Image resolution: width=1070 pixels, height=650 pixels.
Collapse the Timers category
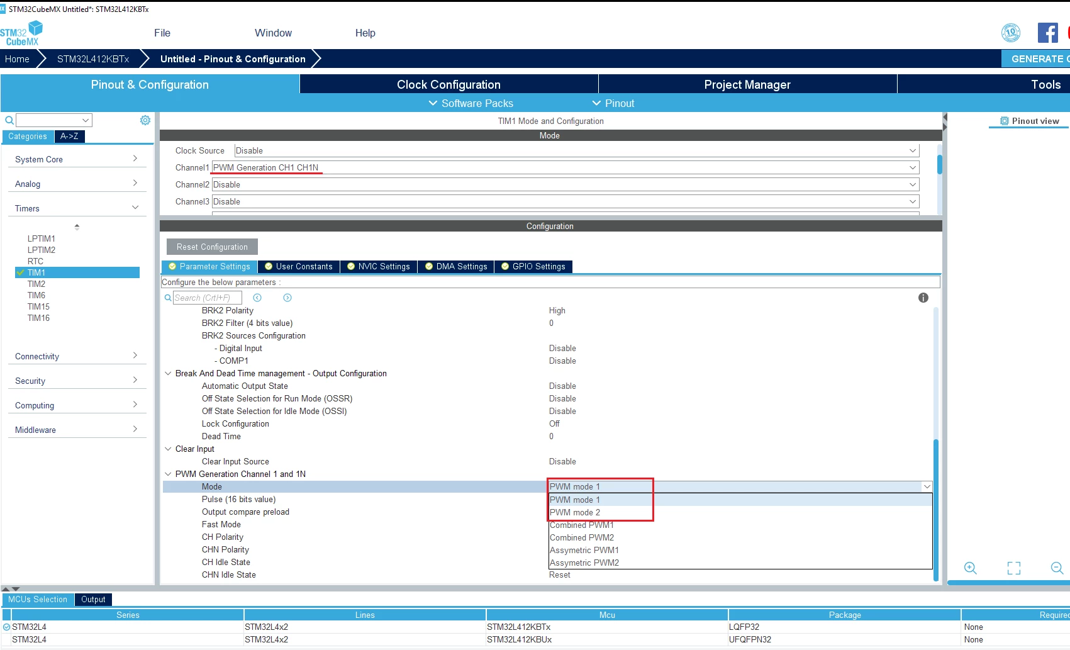[77, 208]
